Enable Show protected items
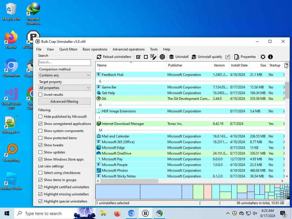Image resolution: width=292 pixels, height=219 pixels. click(x=40, y=138)
